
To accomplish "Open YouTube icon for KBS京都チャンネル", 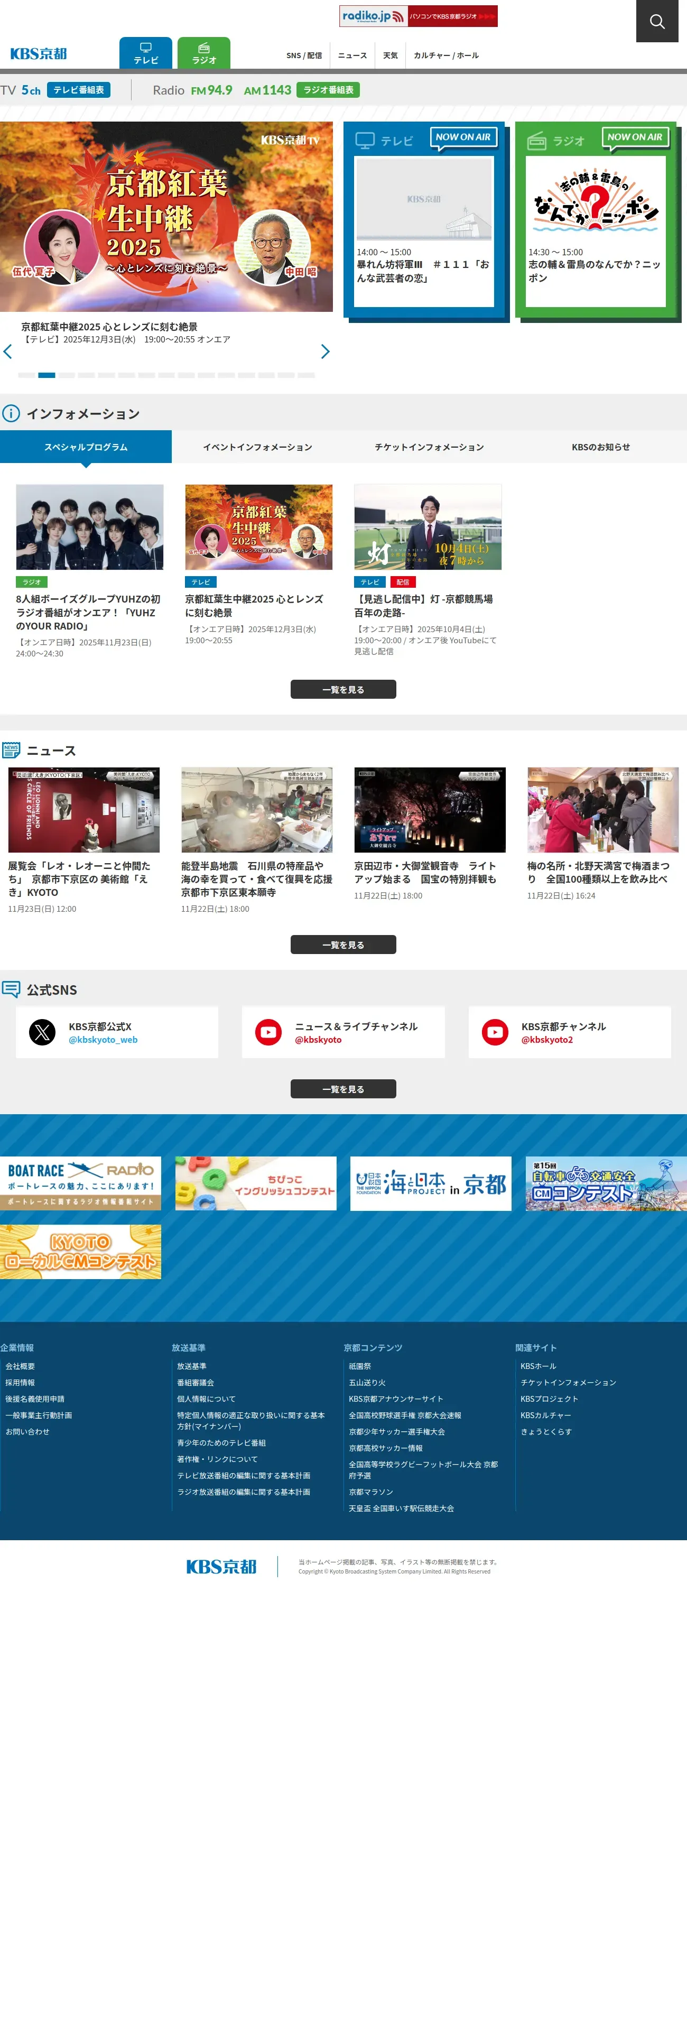I will 496,1033.
